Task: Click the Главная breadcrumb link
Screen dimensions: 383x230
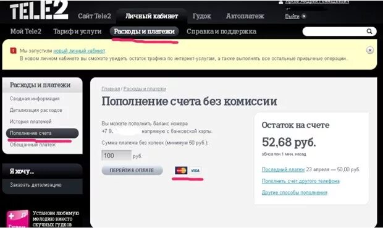Action: click(x=111, y=89)
